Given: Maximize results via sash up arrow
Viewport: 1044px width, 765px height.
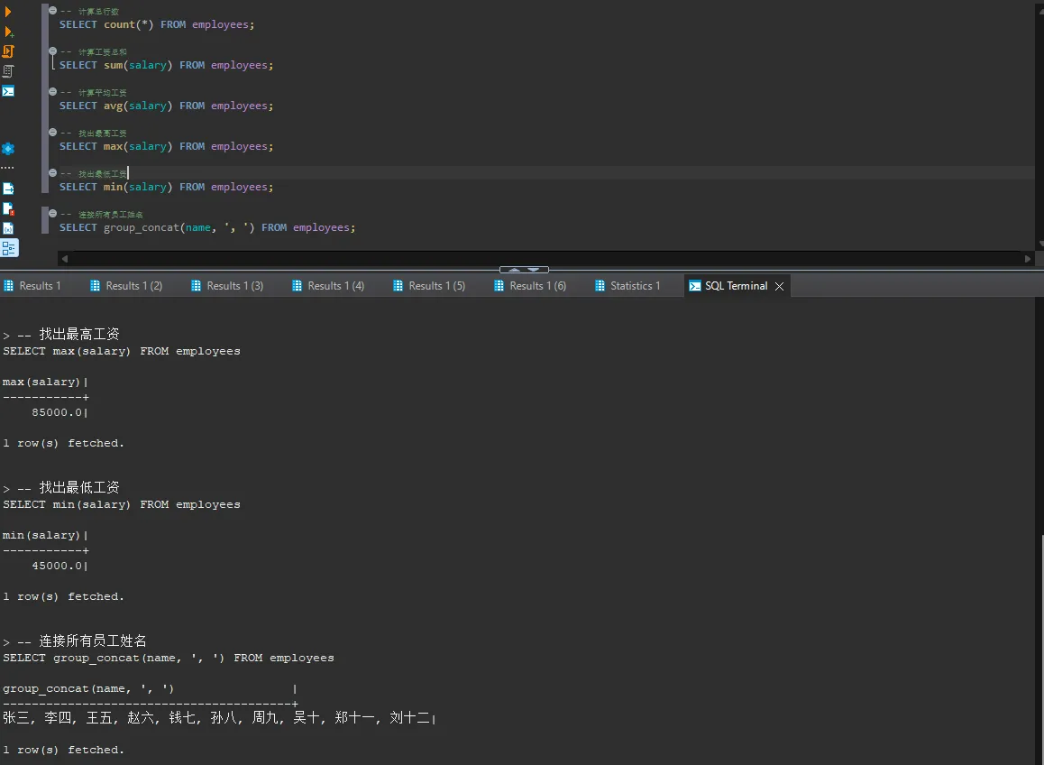Looking at the screenshot, I should point(514,270).
